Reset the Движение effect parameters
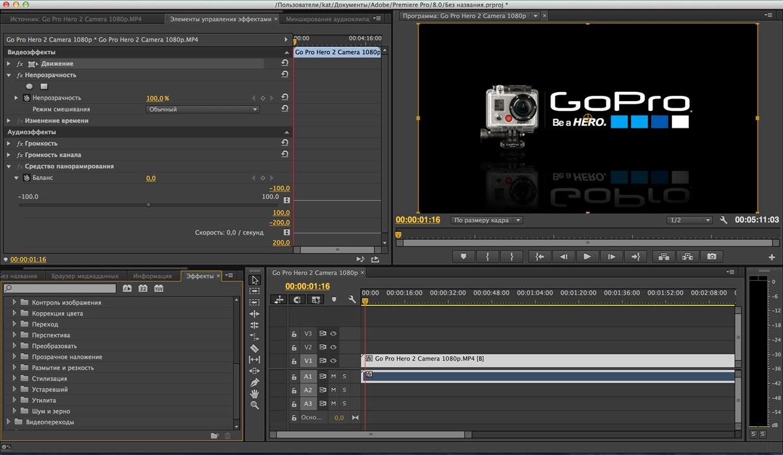This screenshot has width=783, height=455. click(x=284, y=63)
